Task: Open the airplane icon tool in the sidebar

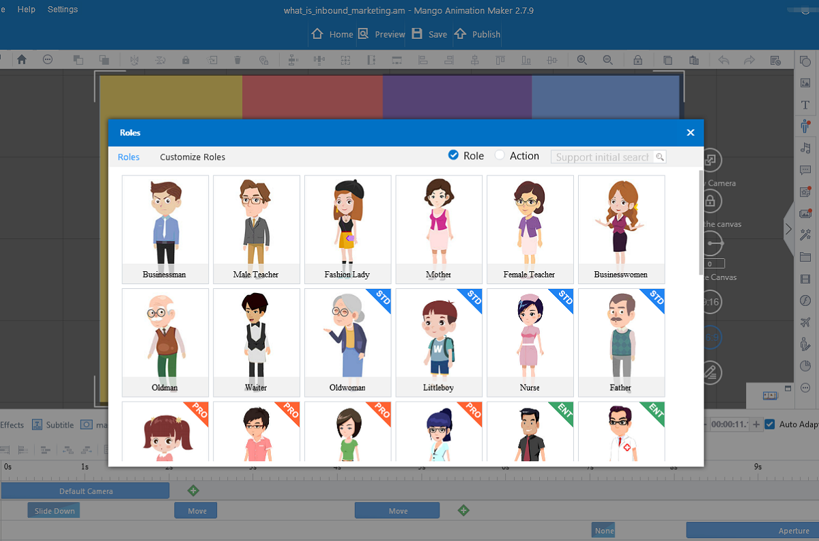Action: click(805, 322)
